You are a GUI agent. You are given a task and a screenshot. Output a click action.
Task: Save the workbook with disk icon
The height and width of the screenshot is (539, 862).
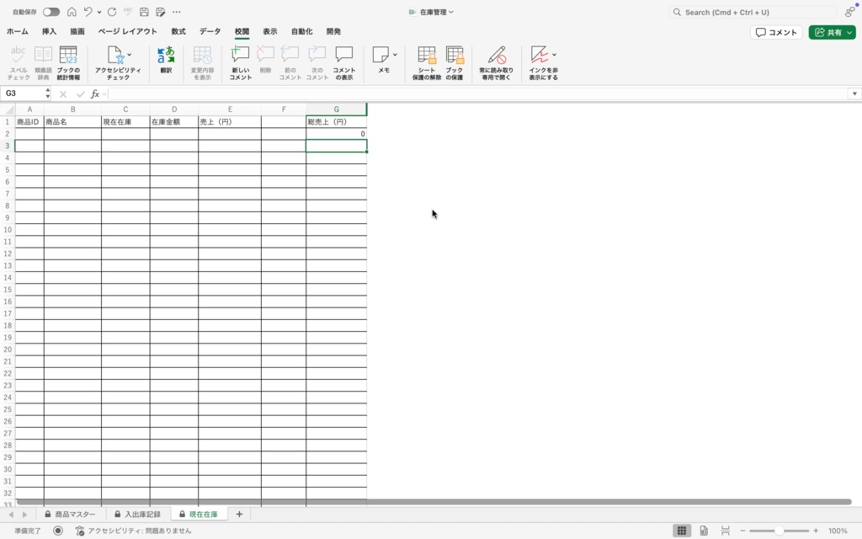pyautogui.click(x=144, y=12)
